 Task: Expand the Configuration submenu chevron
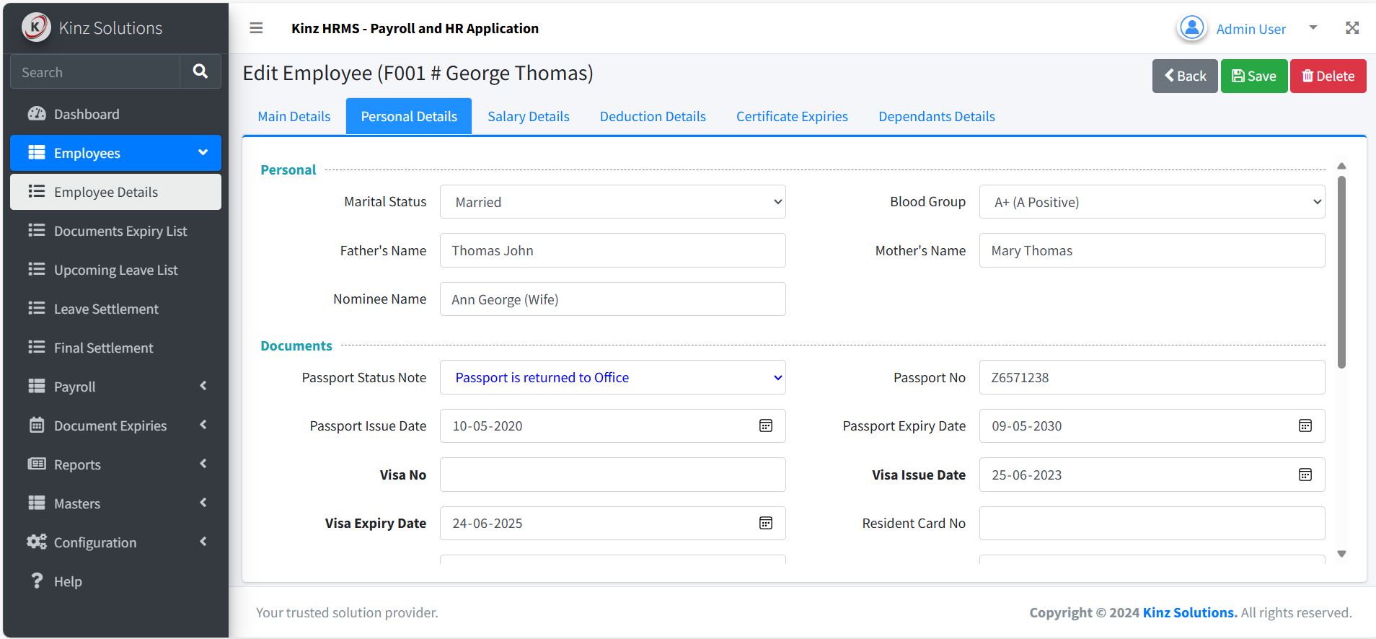[x=203, y=542]
